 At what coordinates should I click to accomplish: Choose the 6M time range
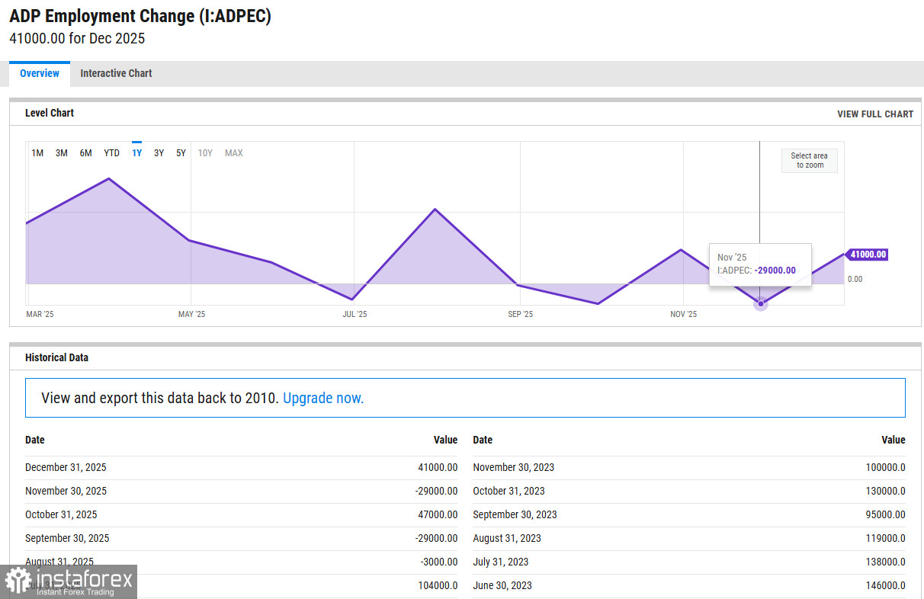[x=85, y=153]
